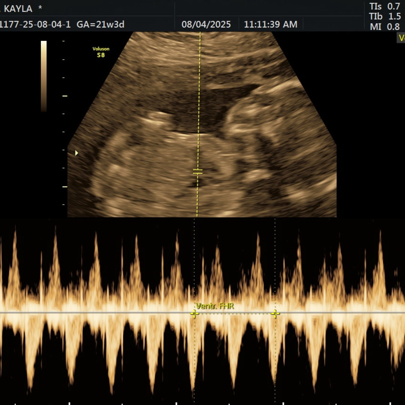The image size is (405, 405).
Task: Click the Ventr. FHR measurement label
Action: point(214,306)
